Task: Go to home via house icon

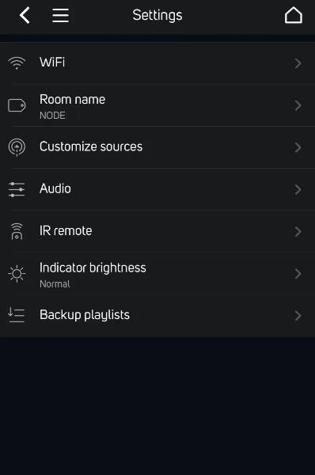Action: coord(293,15)
